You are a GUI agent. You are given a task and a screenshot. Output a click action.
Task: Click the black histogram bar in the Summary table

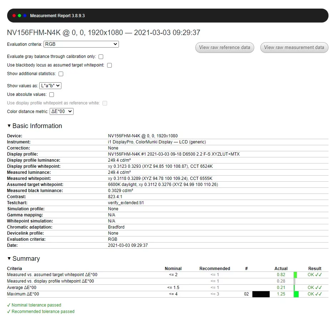pyautogui.click(x=261, y=294)
